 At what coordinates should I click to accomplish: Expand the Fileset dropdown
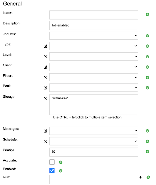tap(94, 78)
